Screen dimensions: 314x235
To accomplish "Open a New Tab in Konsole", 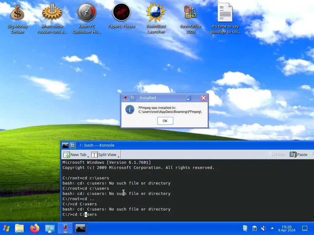I will point(75,155).
